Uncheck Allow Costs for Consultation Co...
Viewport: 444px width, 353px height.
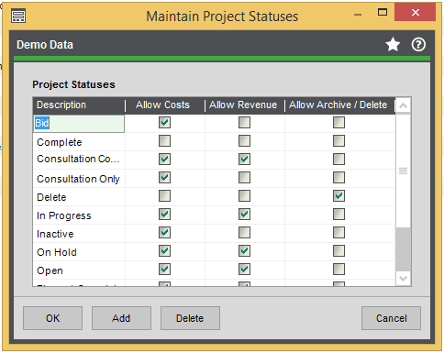(x=164, y=160)
